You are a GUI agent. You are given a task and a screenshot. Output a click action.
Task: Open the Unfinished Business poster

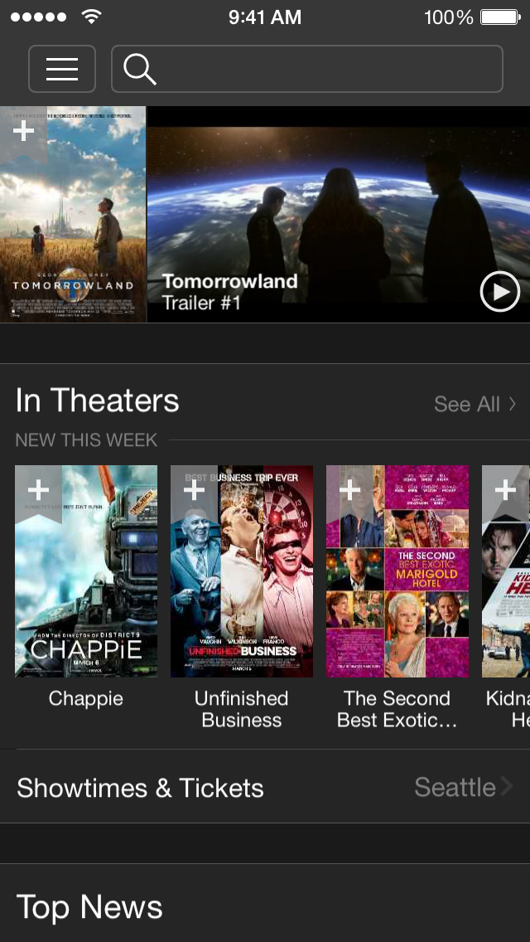click(x=241, y=571)
